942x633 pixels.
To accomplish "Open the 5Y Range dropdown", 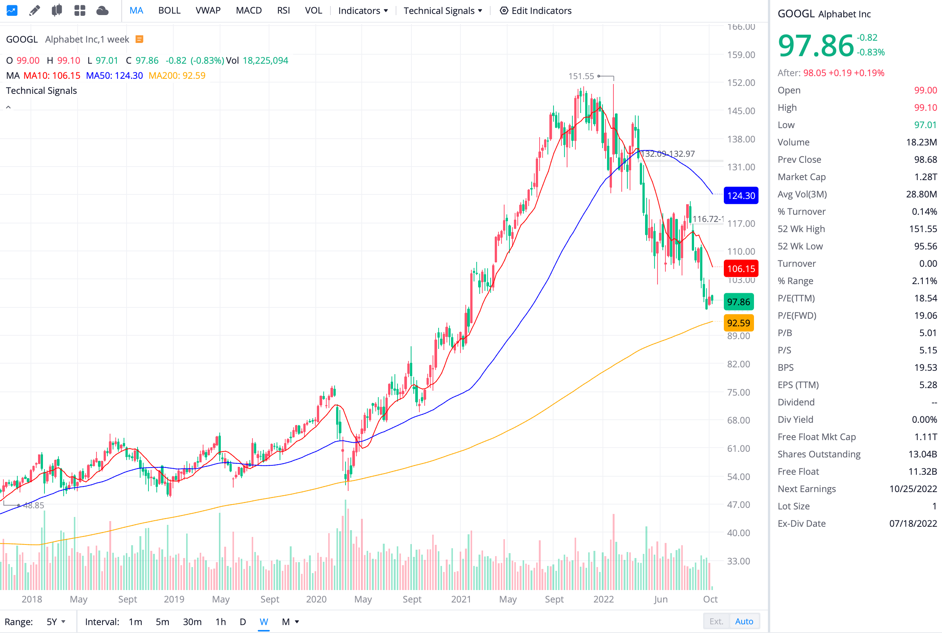I will [x=56, y=622].
